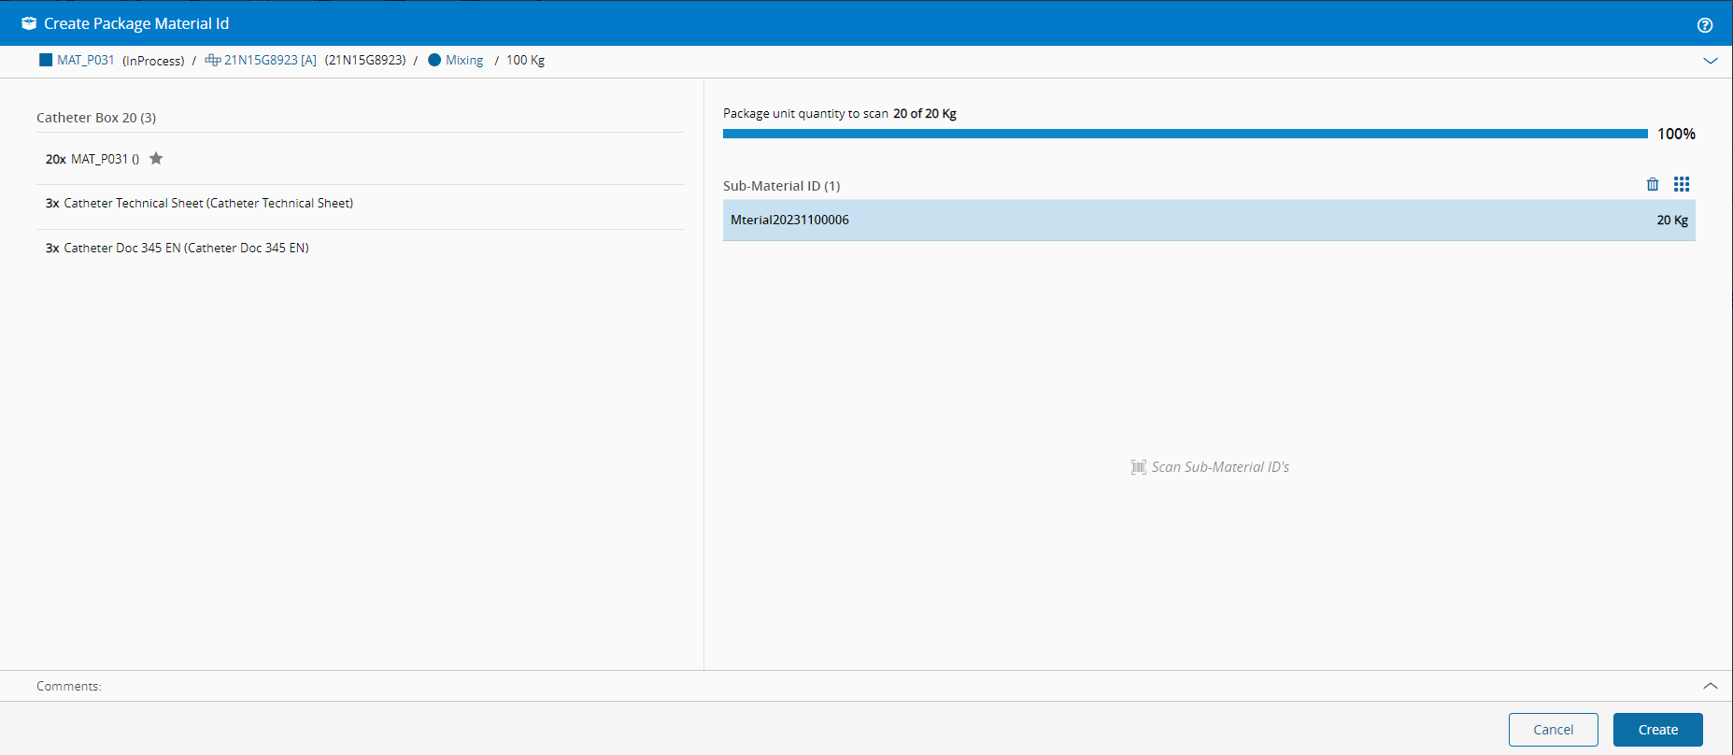This screenshot has width=1733, height=755.
Task: Click the package box icon in title bar
Action: point(29,23)
